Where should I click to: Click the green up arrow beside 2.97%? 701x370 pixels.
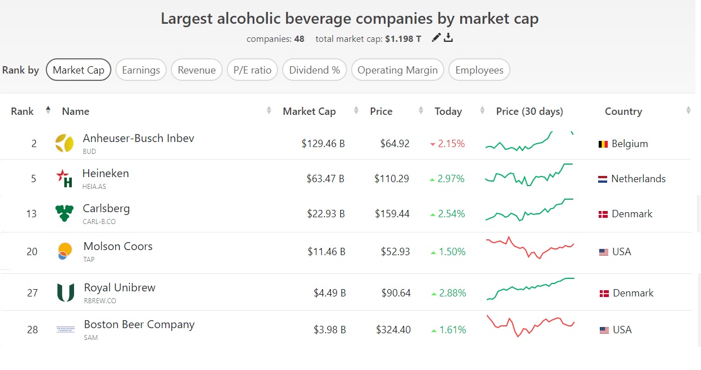click(x=432, y=179)
